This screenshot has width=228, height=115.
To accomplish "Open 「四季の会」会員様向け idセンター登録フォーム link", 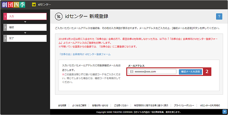I will point(85,54).
